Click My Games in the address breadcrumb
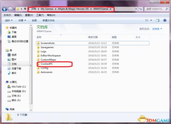The width and height of the screenshot is (171, 124). pyautogui.click(x=47, y=9)
